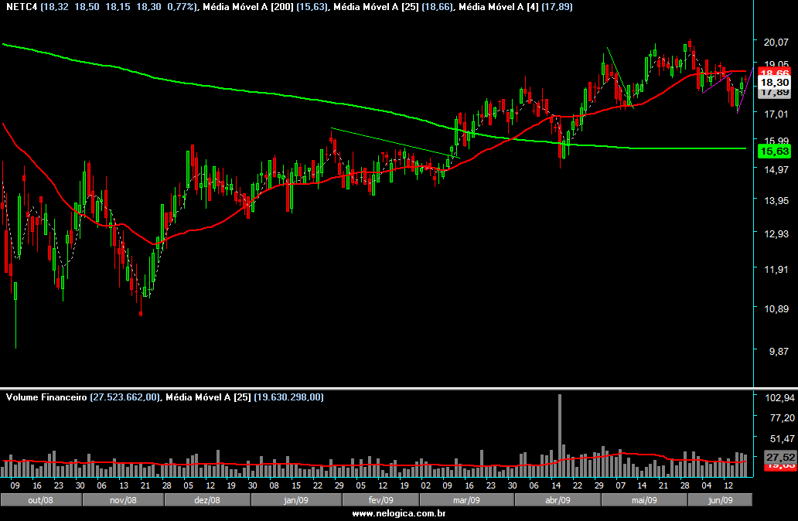798x521 pixels.
Task: Click the green 15,63 price tag
Action: pos(774,151)
